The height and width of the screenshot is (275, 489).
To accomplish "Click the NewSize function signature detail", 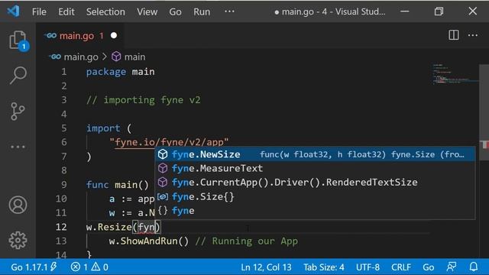I will point(361,154).
